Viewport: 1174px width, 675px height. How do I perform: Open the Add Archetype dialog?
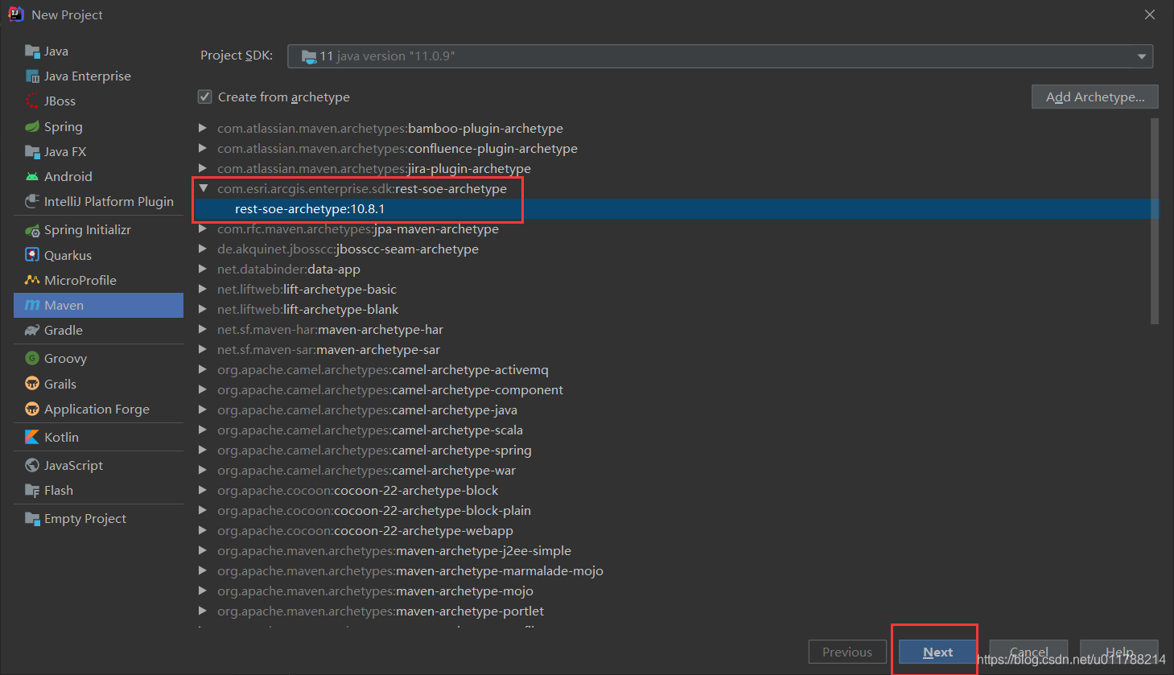coord(1094,96)
